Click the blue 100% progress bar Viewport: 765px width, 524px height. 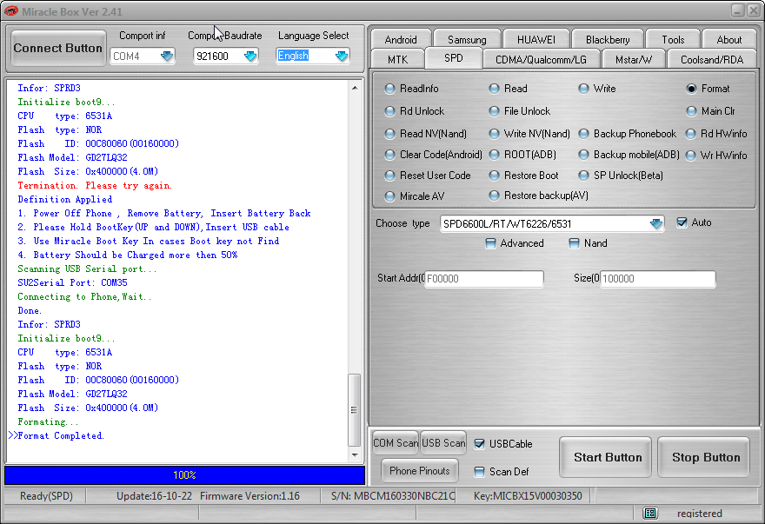[184, 474]
